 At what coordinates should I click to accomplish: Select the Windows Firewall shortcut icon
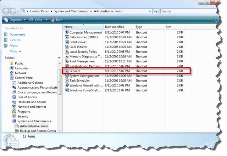coord(67,85)
